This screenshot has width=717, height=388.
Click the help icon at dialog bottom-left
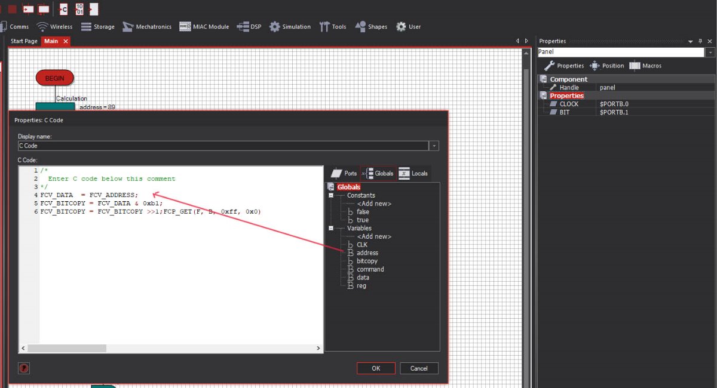tap(24, 368)
